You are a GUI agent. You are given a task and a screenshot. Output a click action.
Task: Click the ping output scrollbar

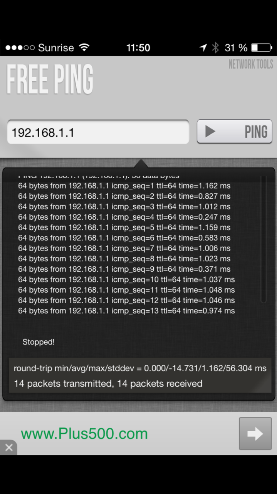pyautogui.click(x=264, y=239)
